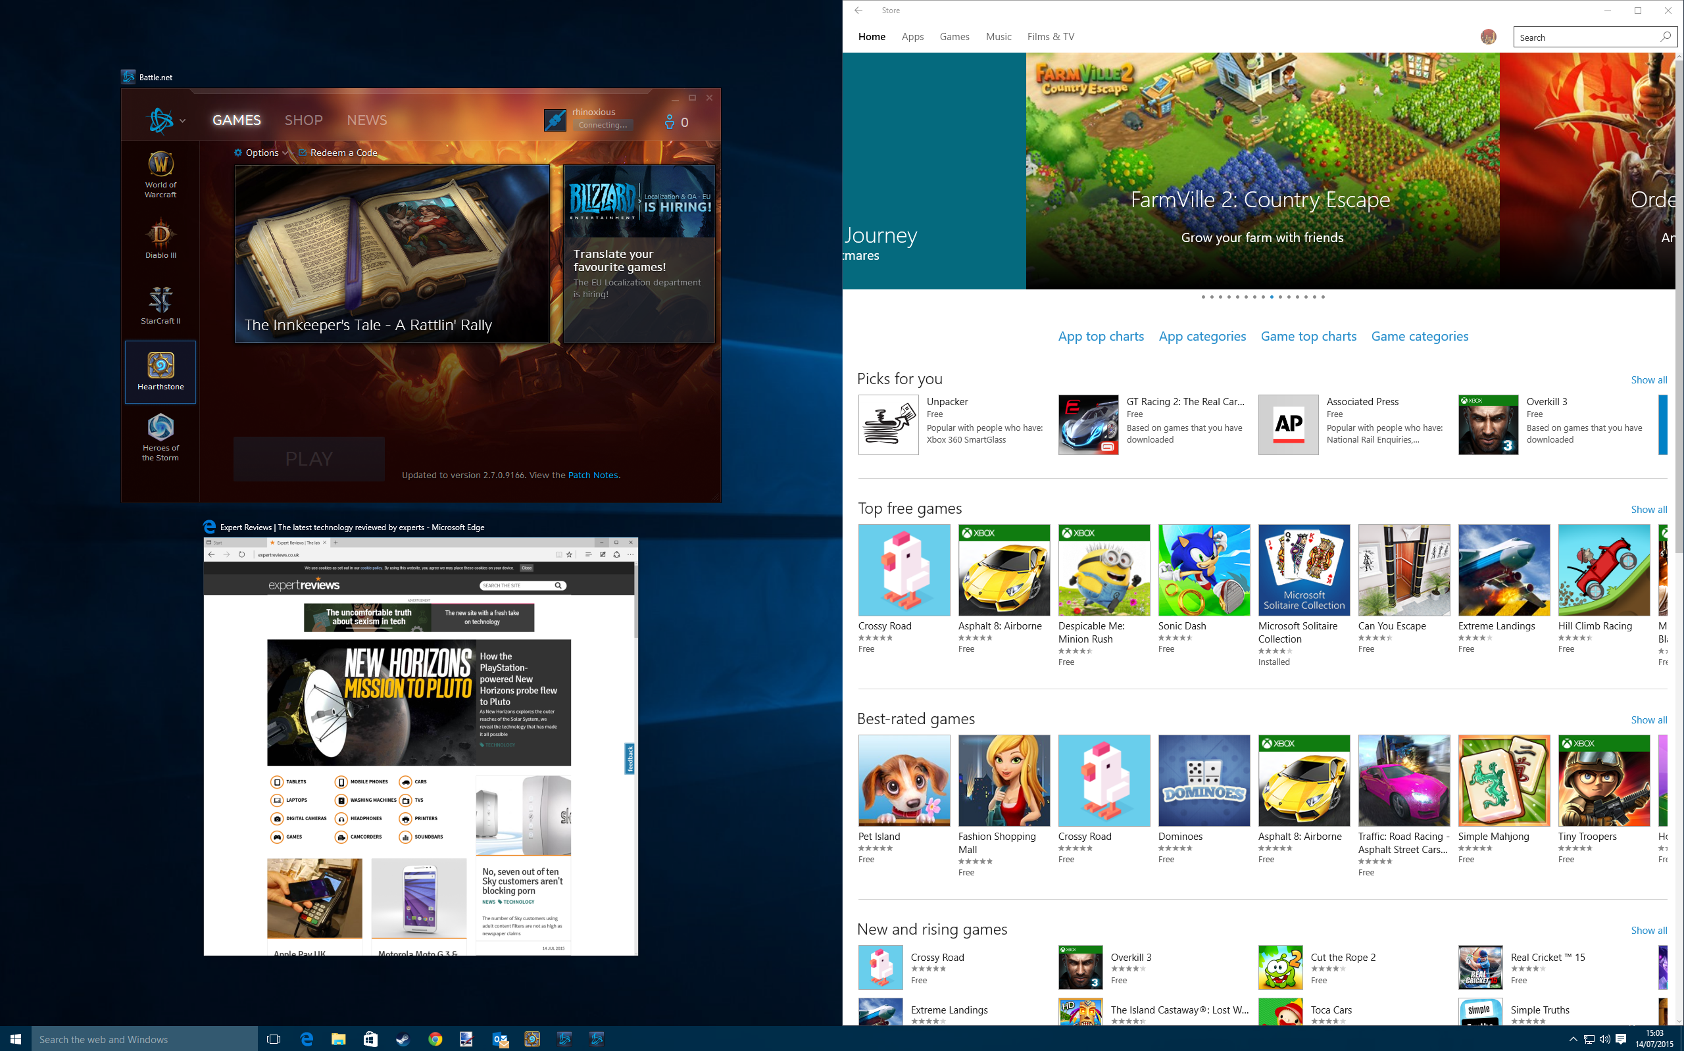Open Outlook from the taskbar
Screen dimensions: 1684x1051
tap(500, 1039)
